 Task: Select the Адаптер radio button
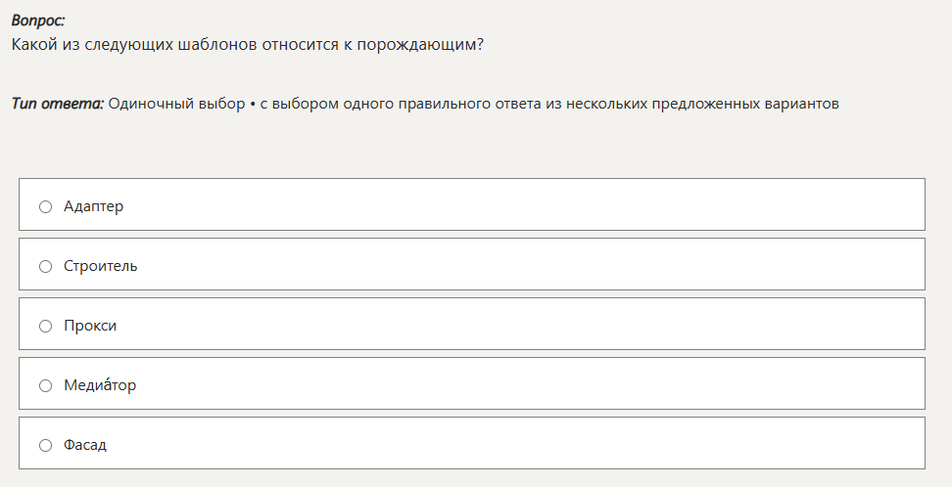(x=45, y=206)
